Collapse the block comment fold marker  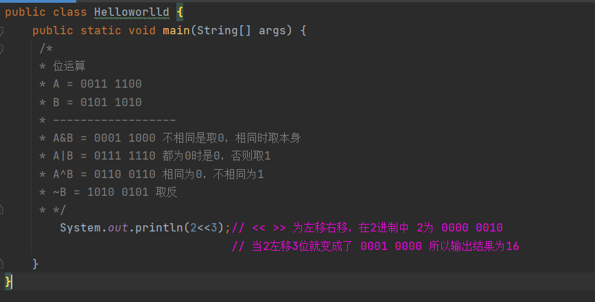pos(2,49)
